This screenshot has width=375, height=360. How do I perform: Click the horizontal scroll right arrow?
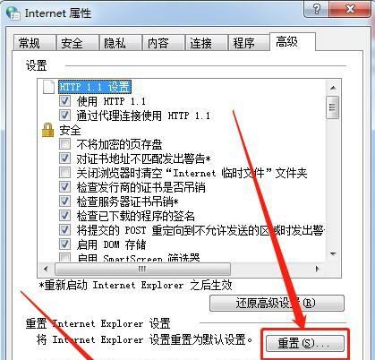click(318, 269)
